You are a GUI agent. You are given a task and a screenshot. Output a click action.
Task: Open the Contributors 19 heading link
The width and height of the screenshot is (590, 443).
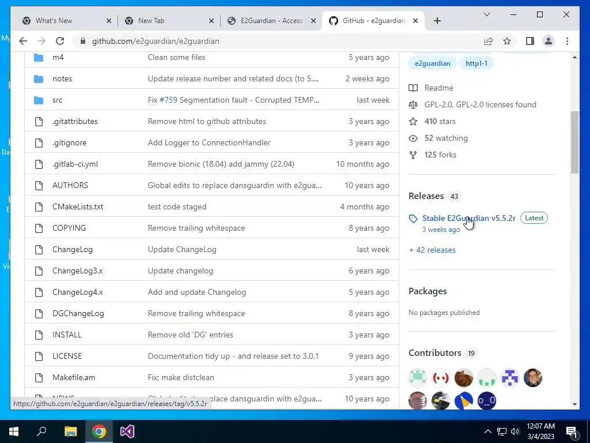coord(443,353)
